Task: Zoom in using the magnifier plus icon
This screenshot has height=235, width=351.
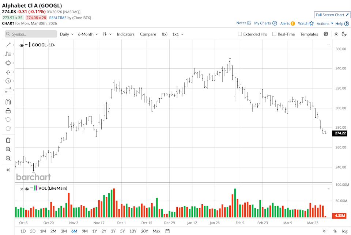Action: (x=8, y=149)
